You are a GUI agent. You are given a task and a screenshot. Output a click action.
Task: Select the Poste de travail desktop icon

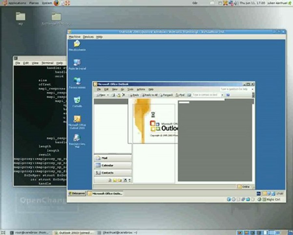(77, 64)
